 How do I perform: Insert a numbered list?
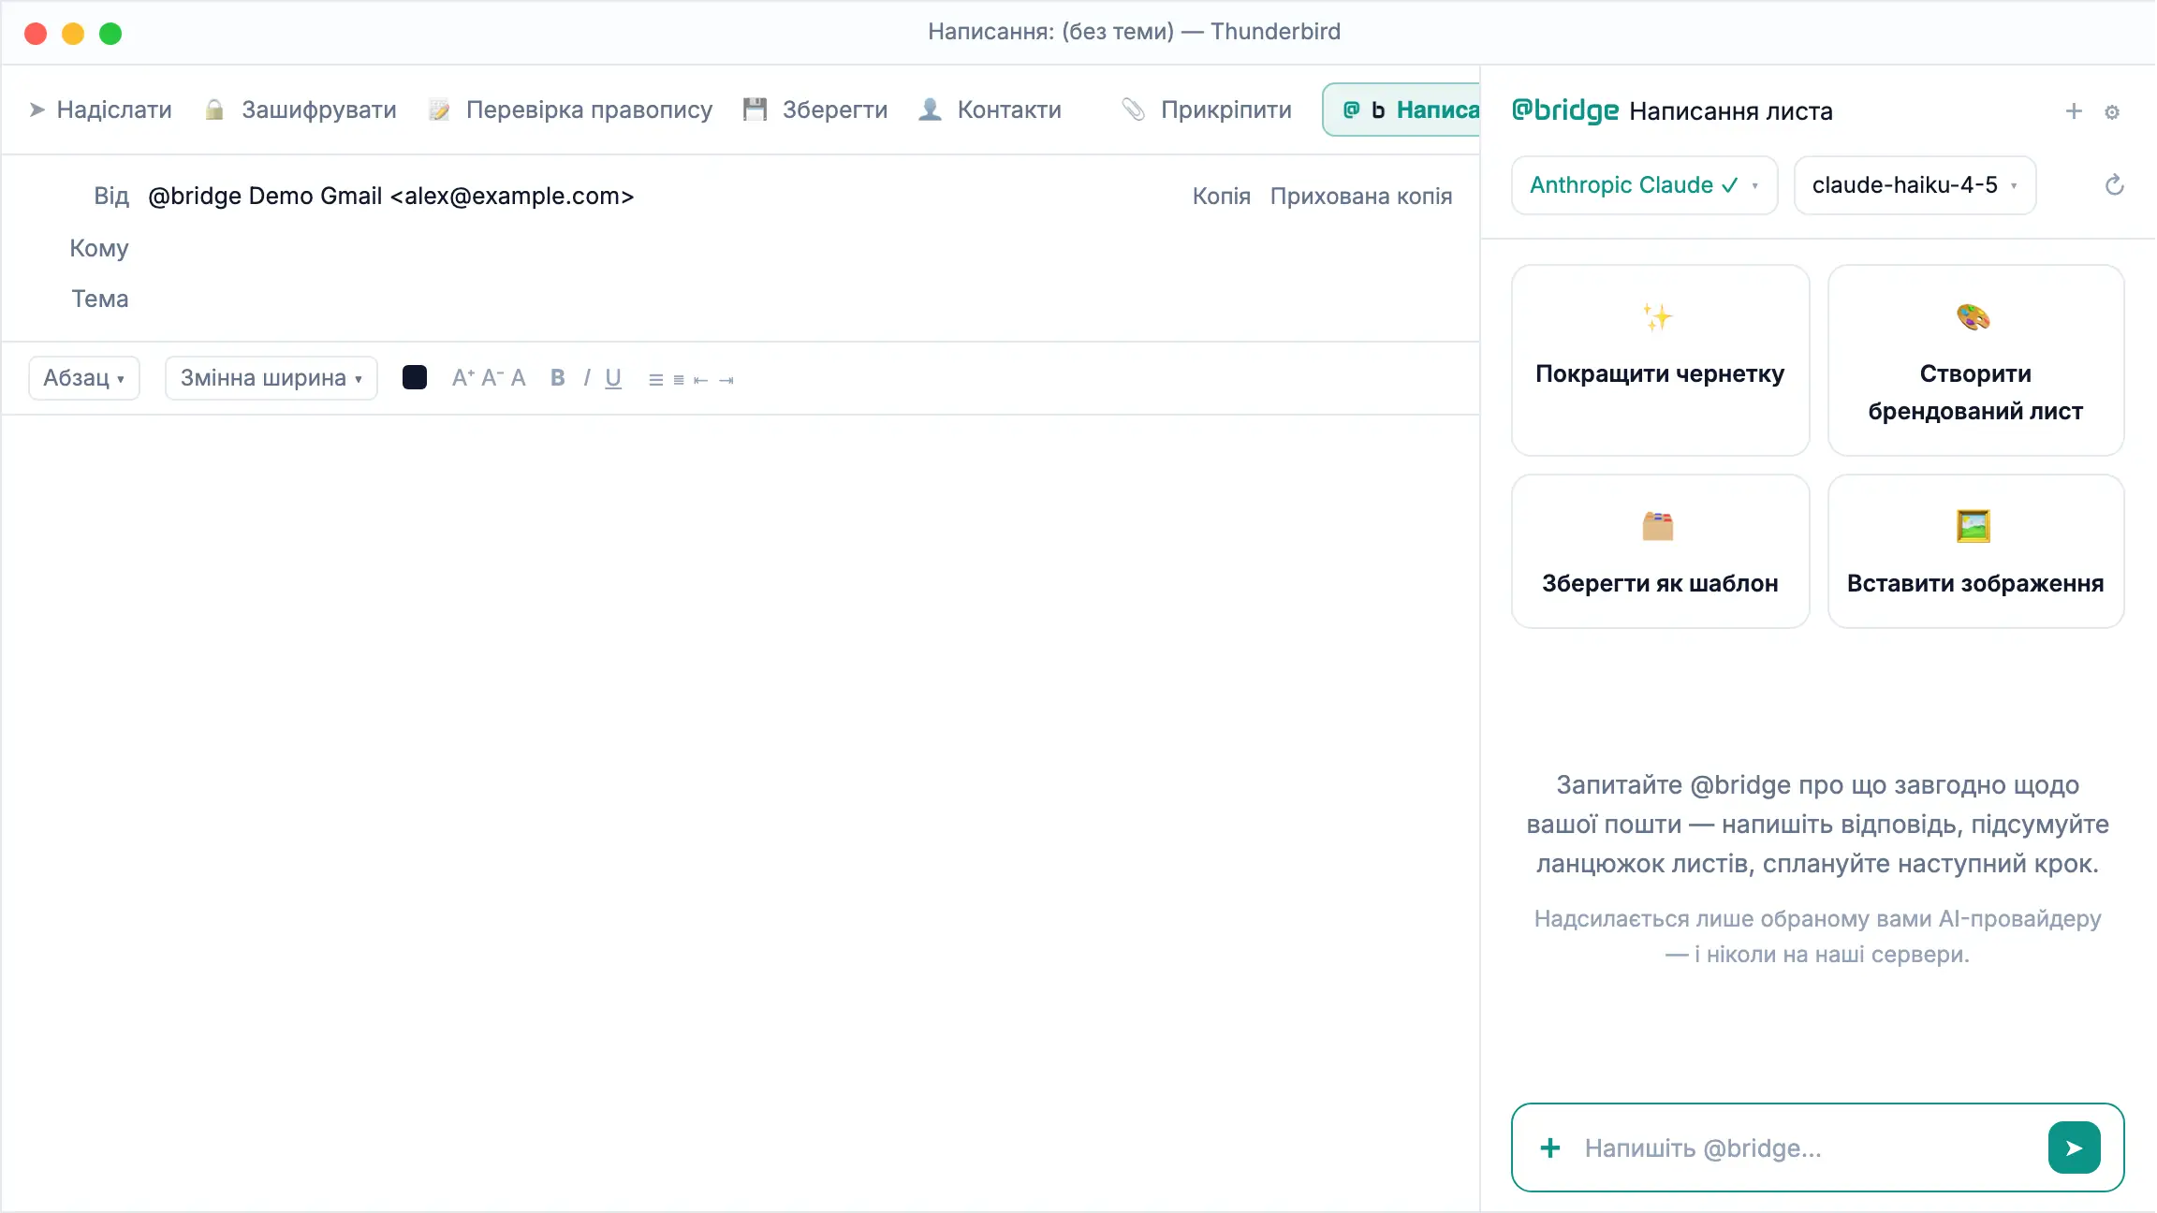[678, 380]
